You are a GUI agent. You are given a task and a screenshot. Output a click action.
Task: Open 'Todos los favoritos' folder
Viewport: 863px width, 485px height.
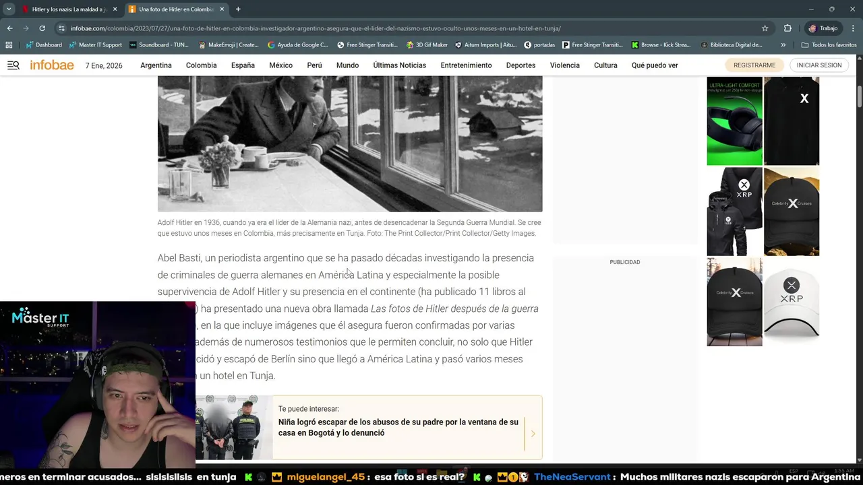point(829,45)
